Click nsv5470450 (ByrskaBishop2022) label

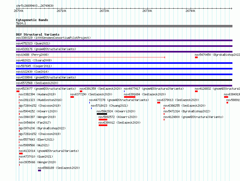point(217,55)
